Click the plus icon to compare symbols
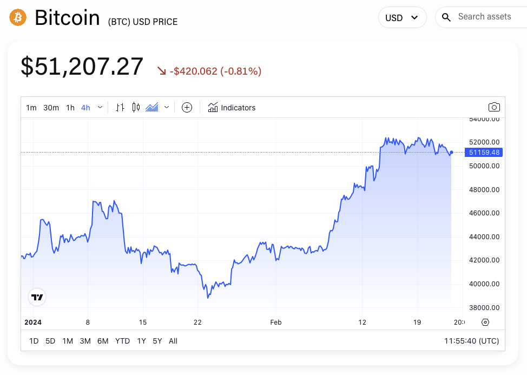The width and height of the screenshot is (527, 375). pyautogui.click(x=187, y=107)
